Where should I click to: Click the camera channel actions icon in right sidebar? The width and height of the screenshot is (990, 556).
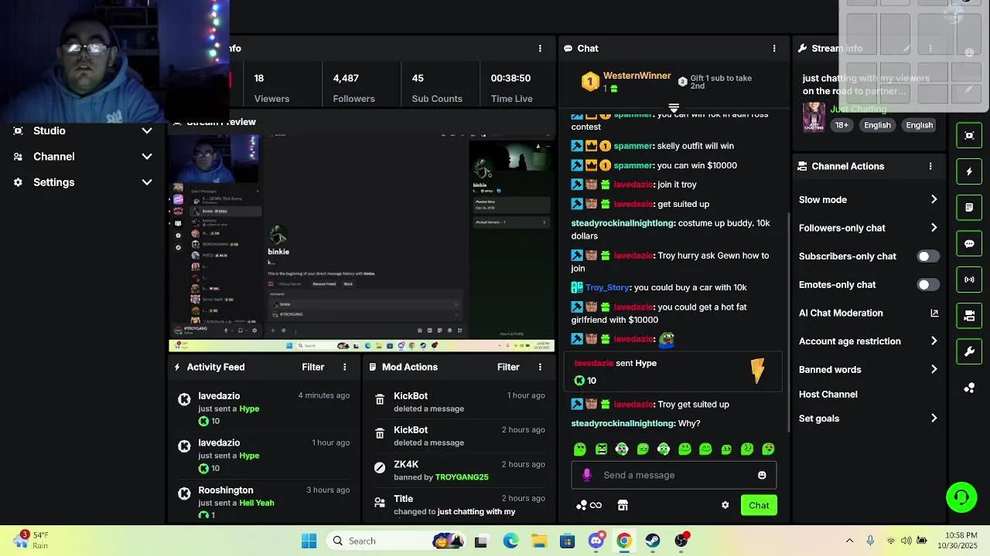[969, 316]
